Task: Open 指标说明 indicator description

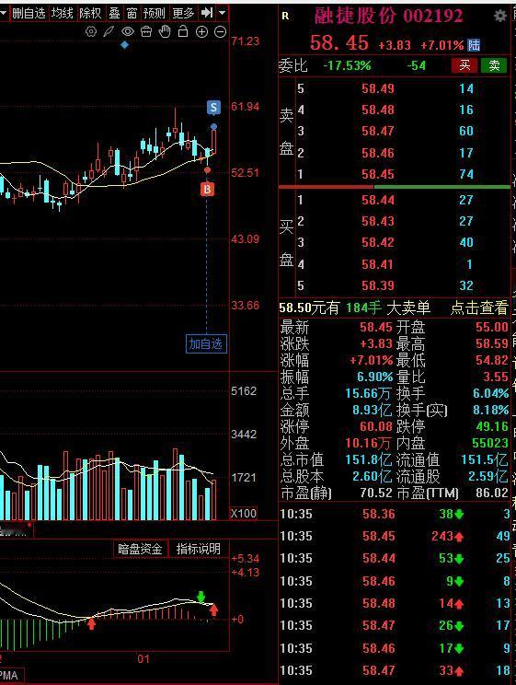Action: (198, 549)
